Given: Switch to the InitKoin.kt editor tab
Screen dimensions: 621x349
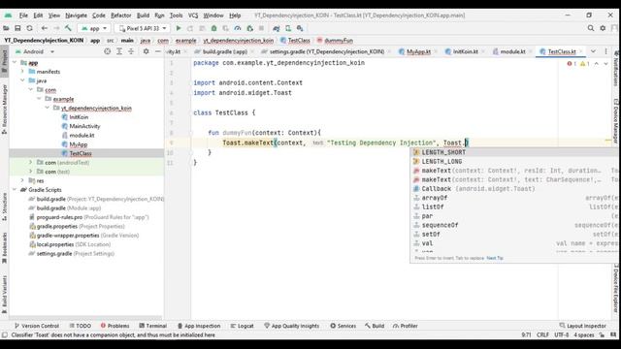Looking at the screenshot, I should click(x=462, y=51).
